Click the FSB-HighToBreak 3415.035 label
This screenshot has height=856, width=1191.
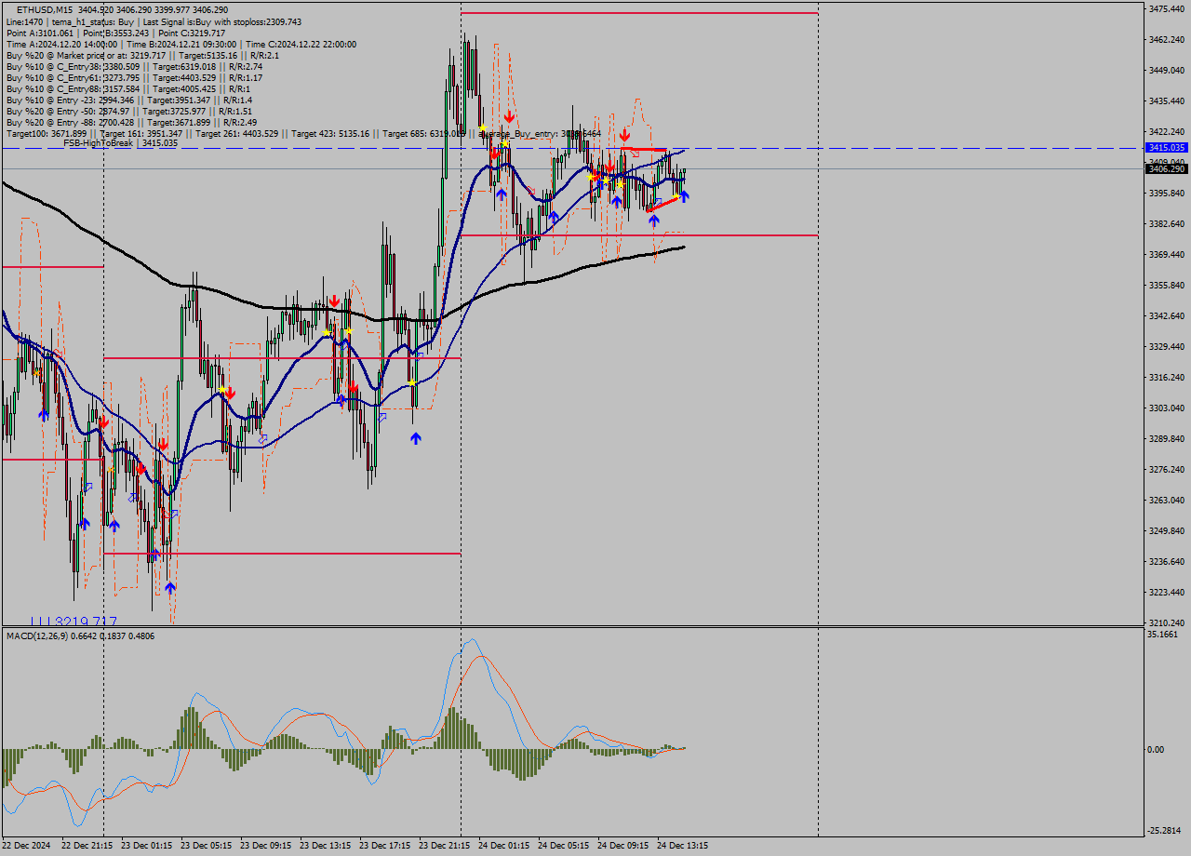(120, 143)
